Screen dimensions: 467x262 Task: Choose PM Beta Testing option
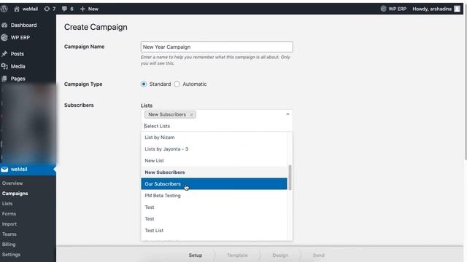tap(214, 196)
